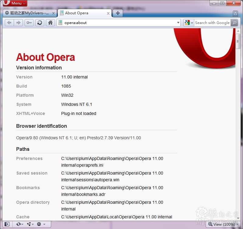Go back with the left arrow button

coord(9,23)
